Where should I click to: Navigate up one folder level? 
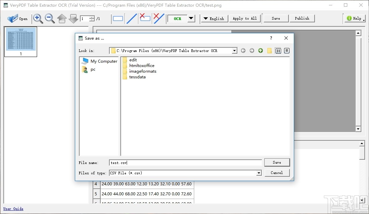[260, 50]
